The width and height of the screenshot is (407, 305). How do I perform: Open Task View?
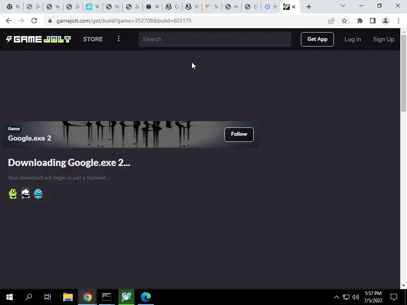(48, 297)
